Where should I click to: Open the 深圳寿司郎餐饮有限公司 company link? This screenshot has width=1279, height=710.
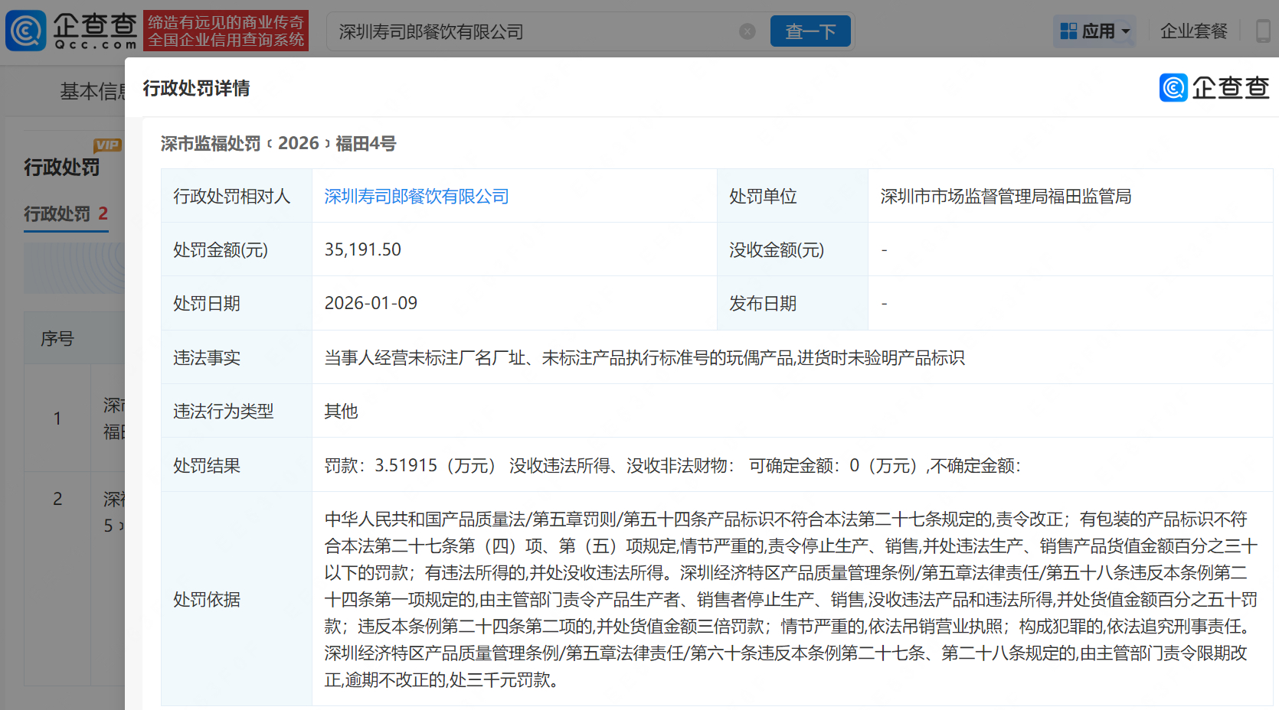[417, 197]
